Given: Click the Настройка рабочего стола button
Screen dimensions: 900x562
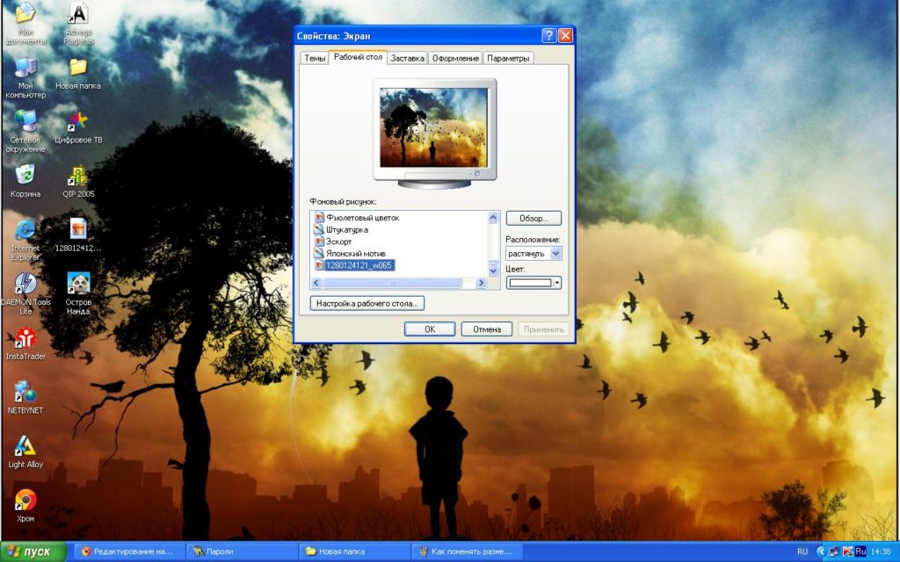Looking at the screenshot, I should (367, 303).
